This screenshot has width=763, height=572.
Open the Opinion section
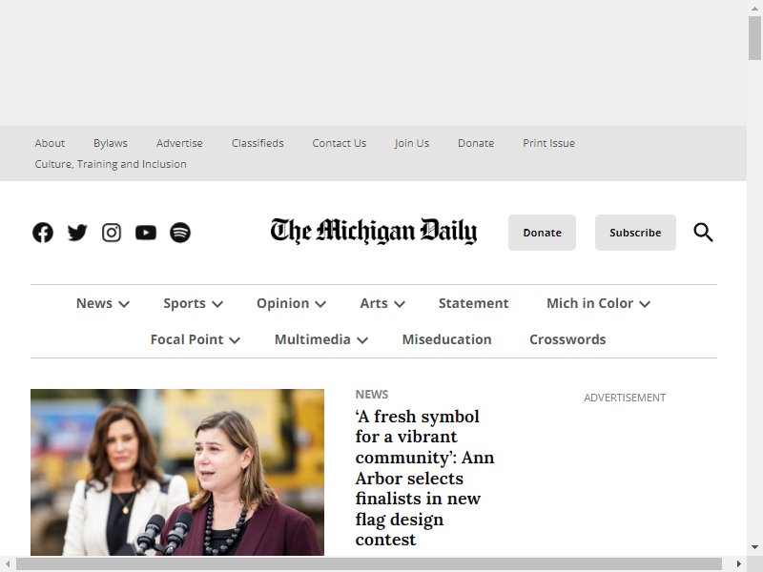[x=282, y=303]
